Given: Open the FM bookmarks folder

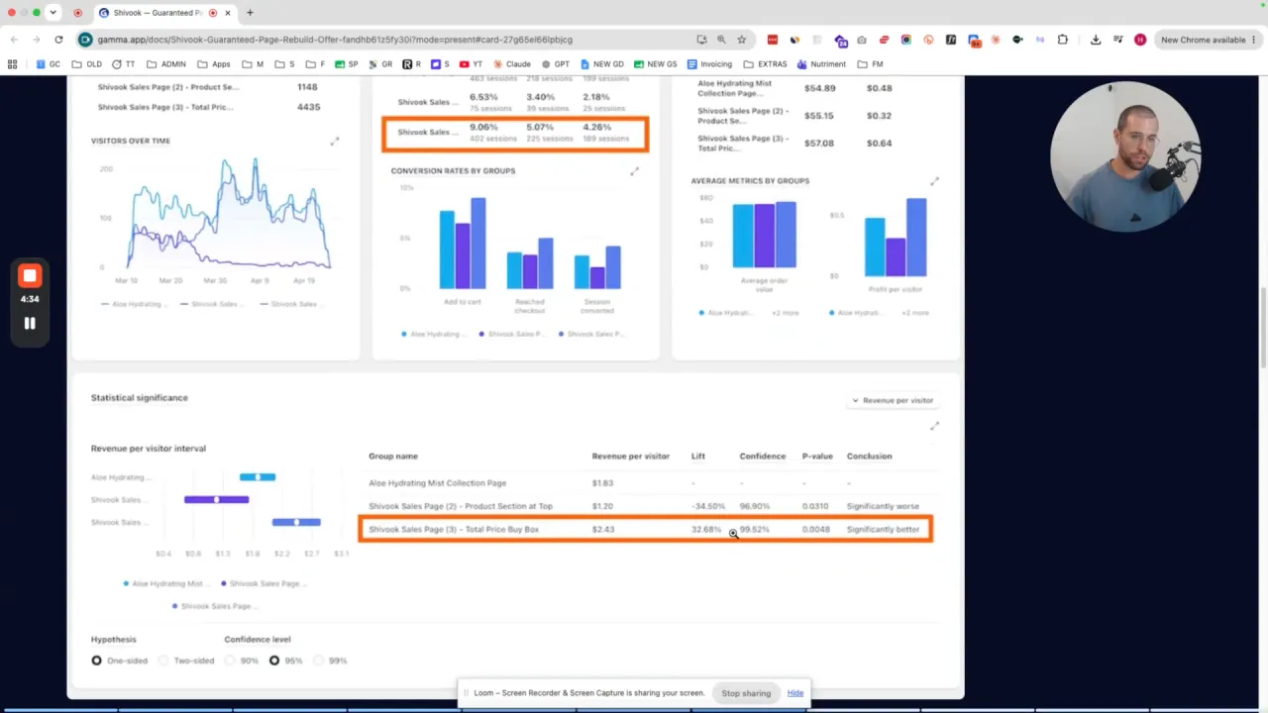Looking at the screenshot, I should click(x=870, y=64).
